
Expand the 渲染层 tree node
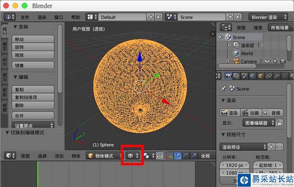[x=230, y=45]
